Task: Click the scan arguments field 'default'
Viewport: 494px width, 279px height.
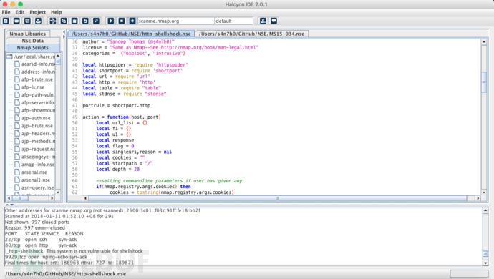Action: click(234, 21)
